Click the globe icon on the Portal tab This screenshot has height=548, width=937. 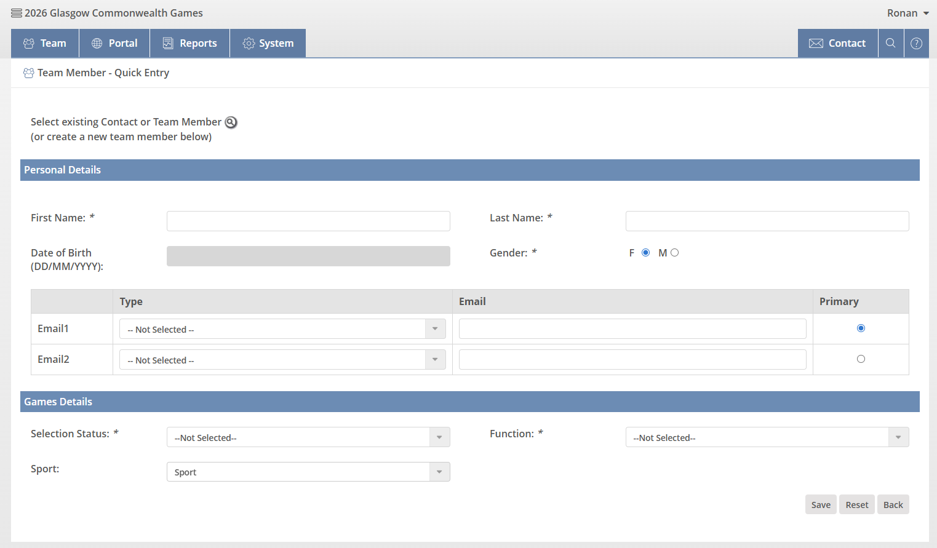[97, 43]
